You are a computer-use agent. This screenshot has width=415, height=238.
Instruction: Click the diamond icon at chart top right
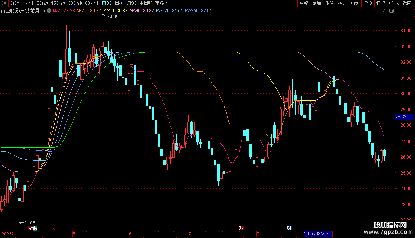[385, 11]
